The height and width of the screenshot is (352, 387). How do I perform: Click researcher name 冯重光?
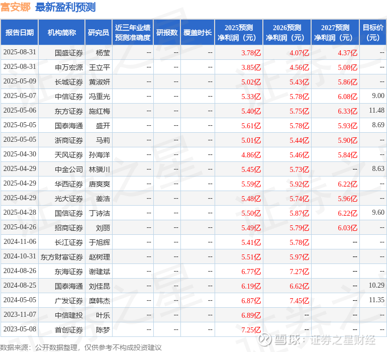(x=100, y=97)
